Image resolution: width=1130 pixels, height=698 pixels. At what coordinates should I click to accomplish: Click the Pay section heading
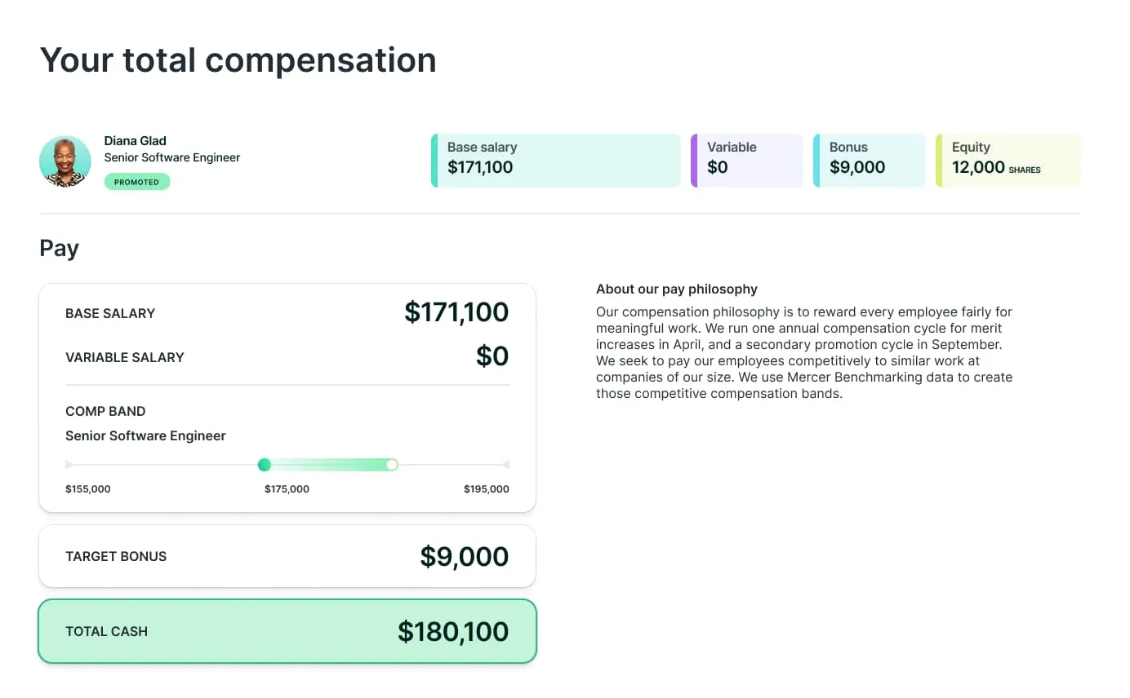pyautogui.click(x=59, y=248)
